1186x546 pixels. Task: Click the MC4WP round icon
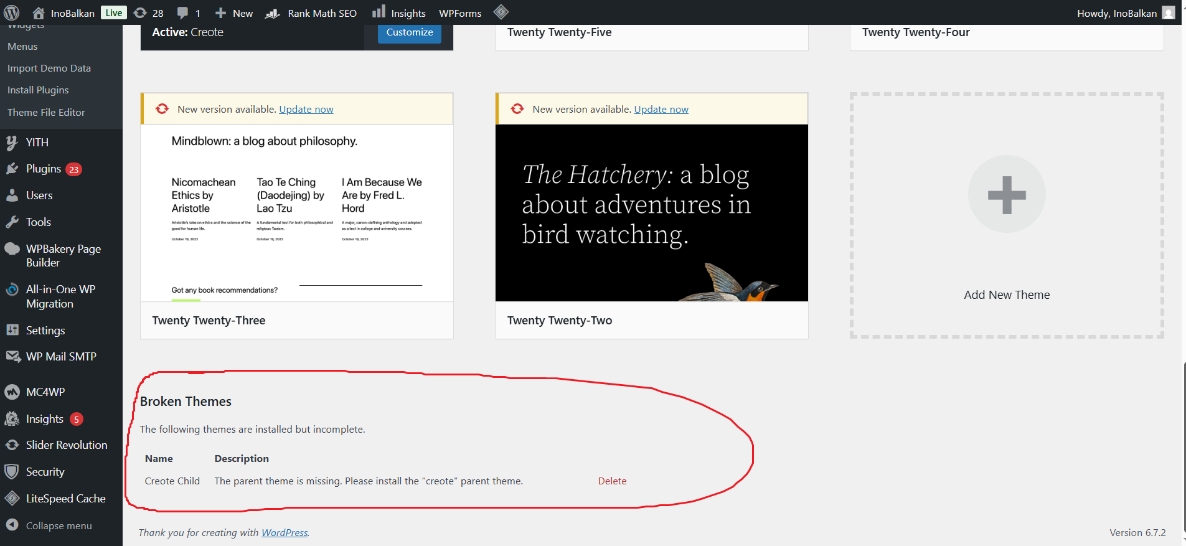tap(12, 392)
